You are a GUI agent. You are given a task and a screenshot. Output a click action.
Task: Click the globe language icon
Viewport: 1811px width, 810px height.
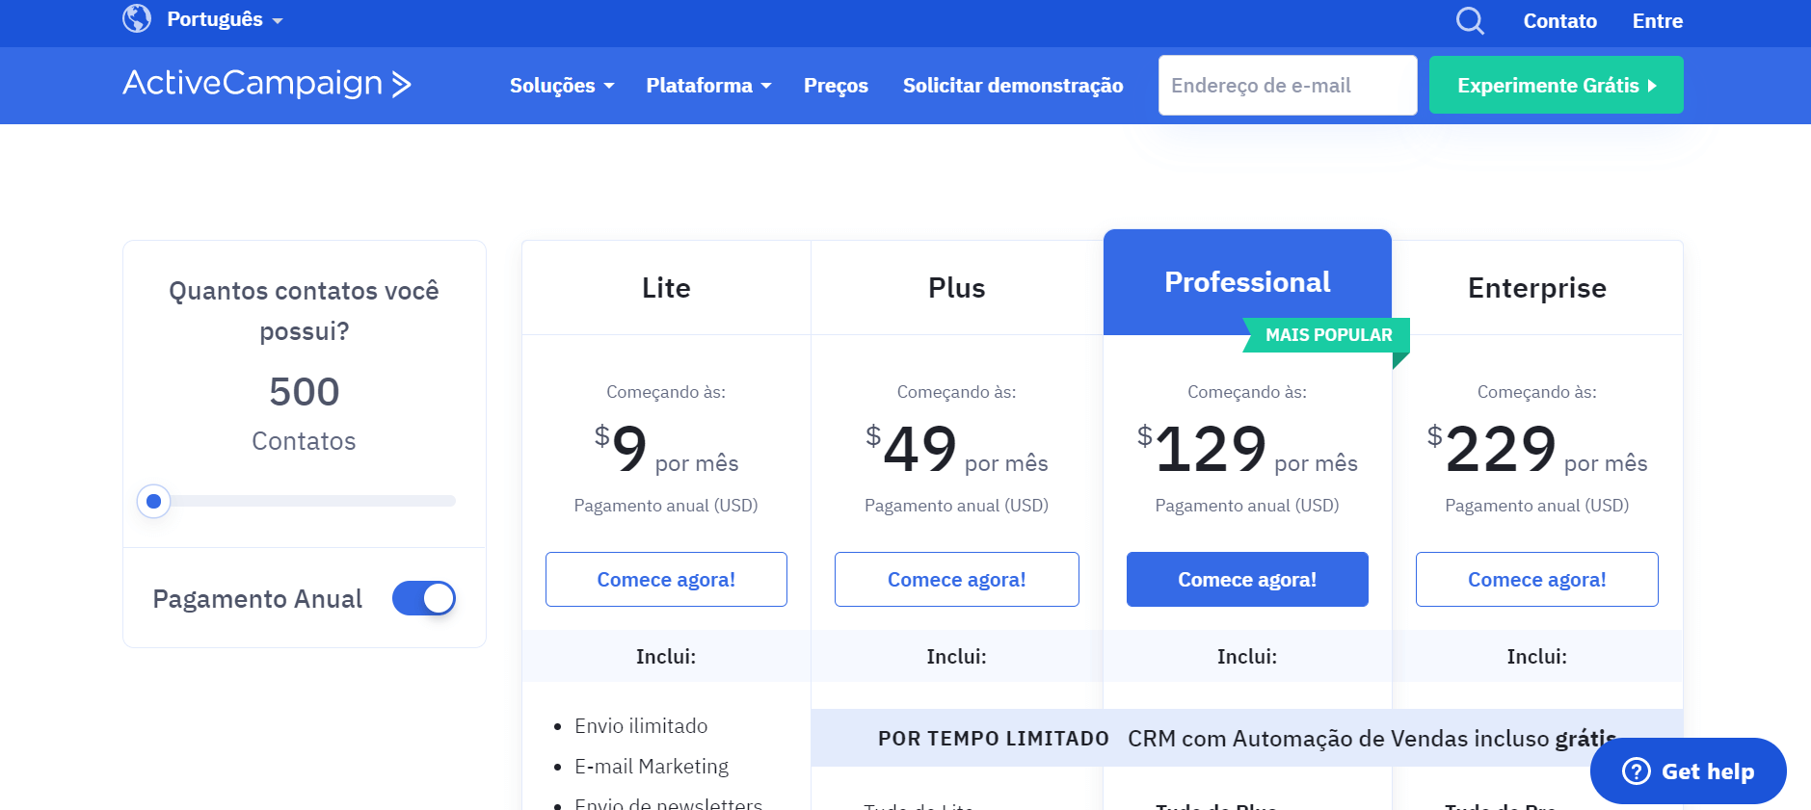(x=137, y=18)
